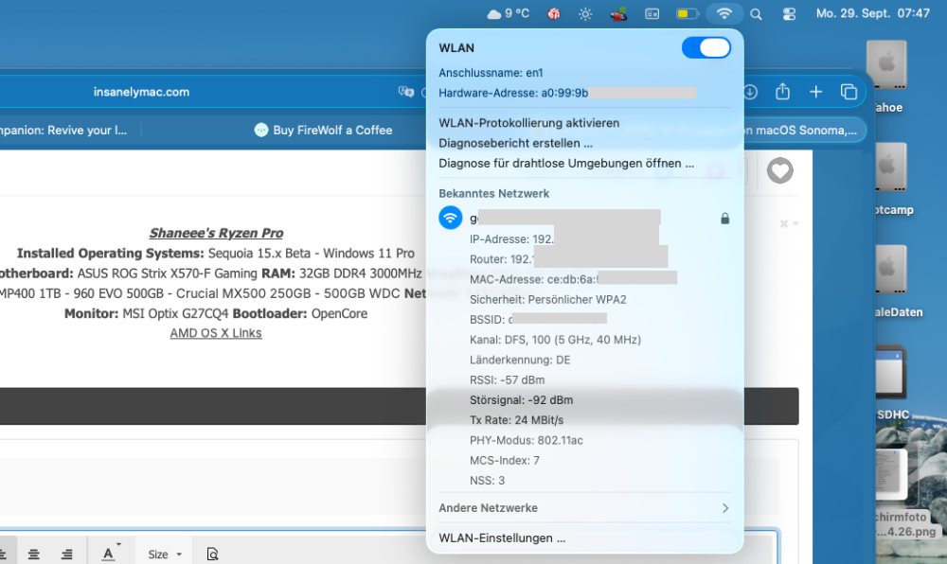Open the AMD OS X Links link
This screenshot has width=947, height=564.
pyautogui.click(x=216, y=333)
